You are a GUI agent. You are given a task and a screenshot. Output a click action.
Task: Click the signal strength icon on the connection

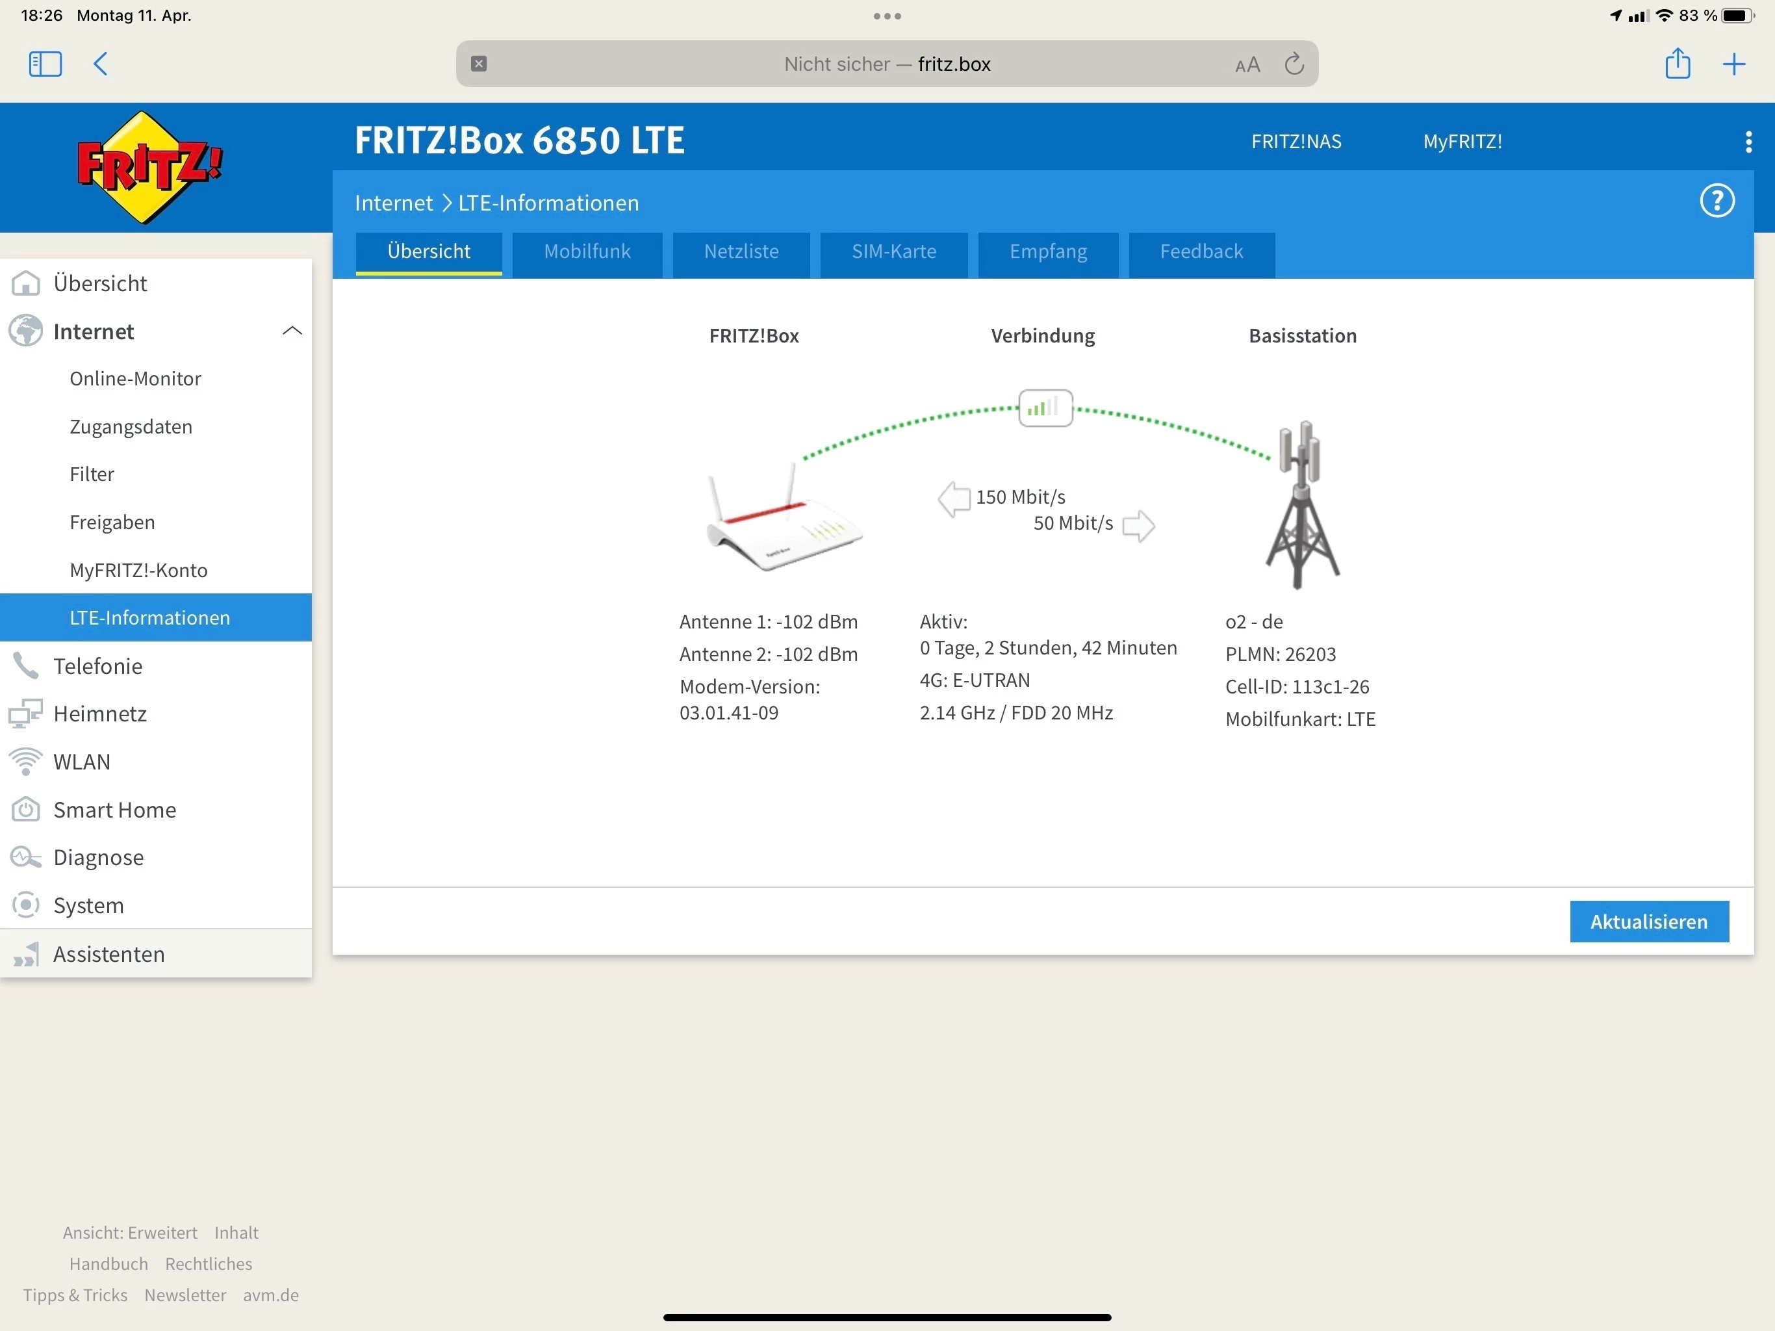coord(1045,407)
